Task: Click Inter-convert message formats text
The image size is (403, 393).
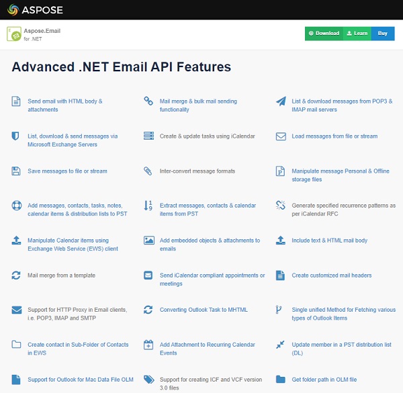Action: 197,171
